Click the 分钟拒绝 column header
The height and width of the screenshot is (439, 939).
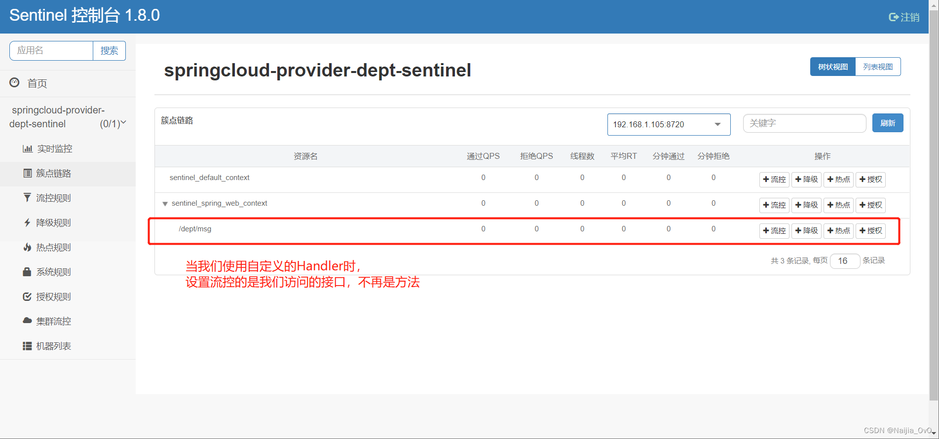pyautogui.click(x=714, y=156)
